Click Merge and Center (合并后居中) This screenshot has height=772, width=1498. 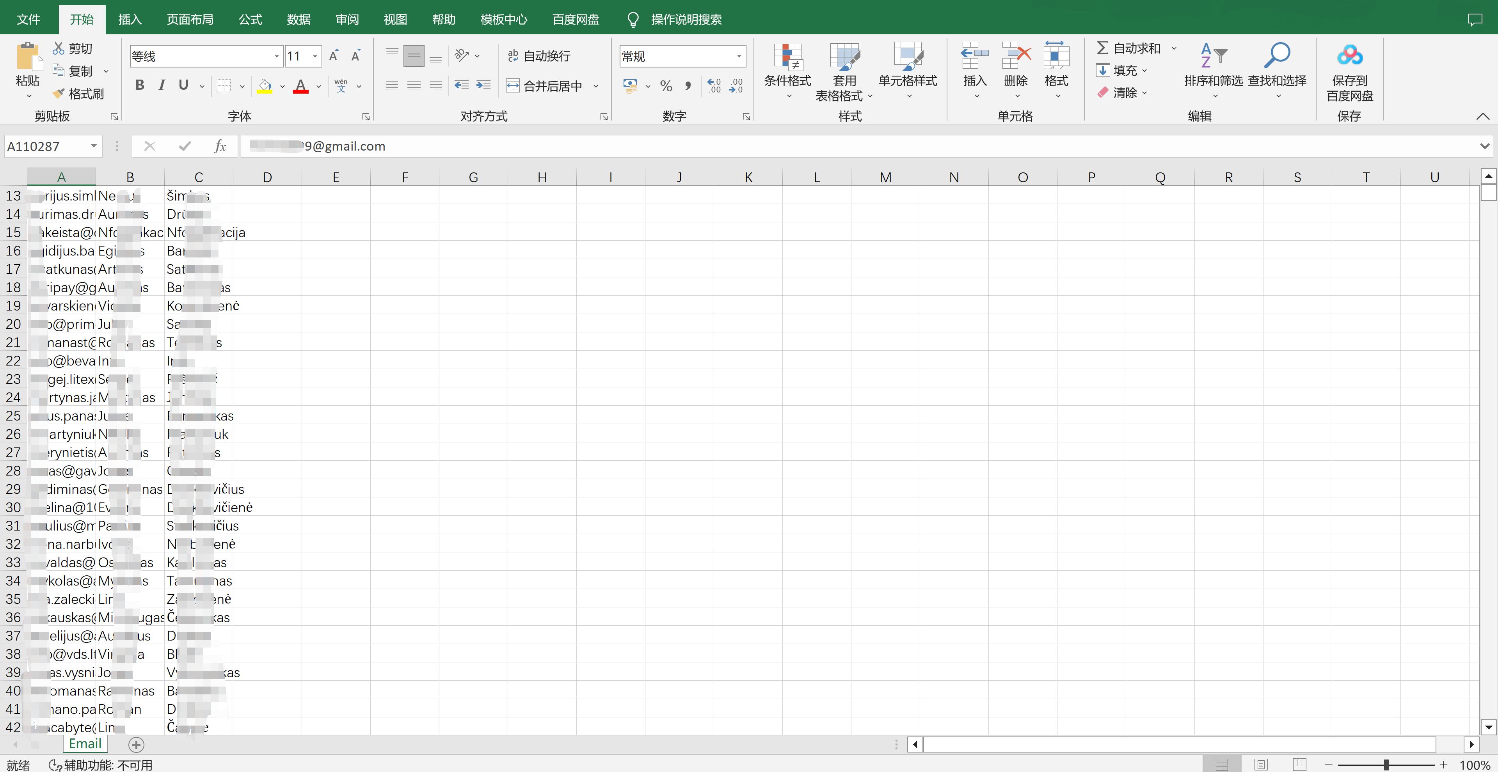(x=544, y=86)
